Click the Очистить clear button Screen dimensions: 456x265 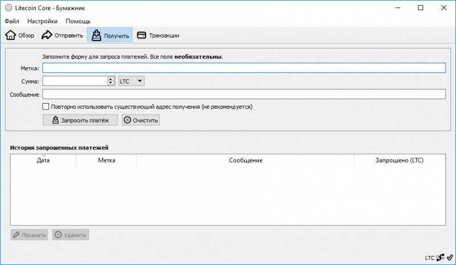pos(141,120)
